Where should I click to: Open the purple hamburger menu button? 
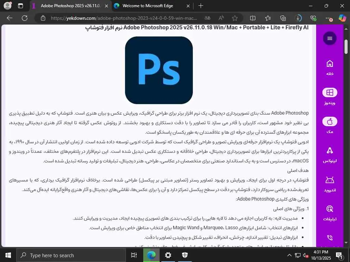coord(330,38)
